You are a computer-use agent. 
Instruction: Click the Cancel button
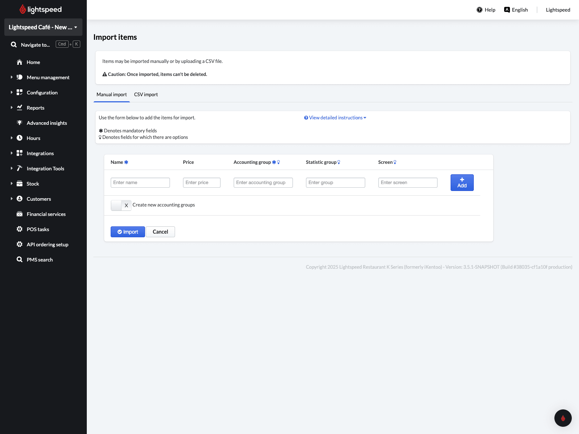pyautogui.click(x=160, y=232)
